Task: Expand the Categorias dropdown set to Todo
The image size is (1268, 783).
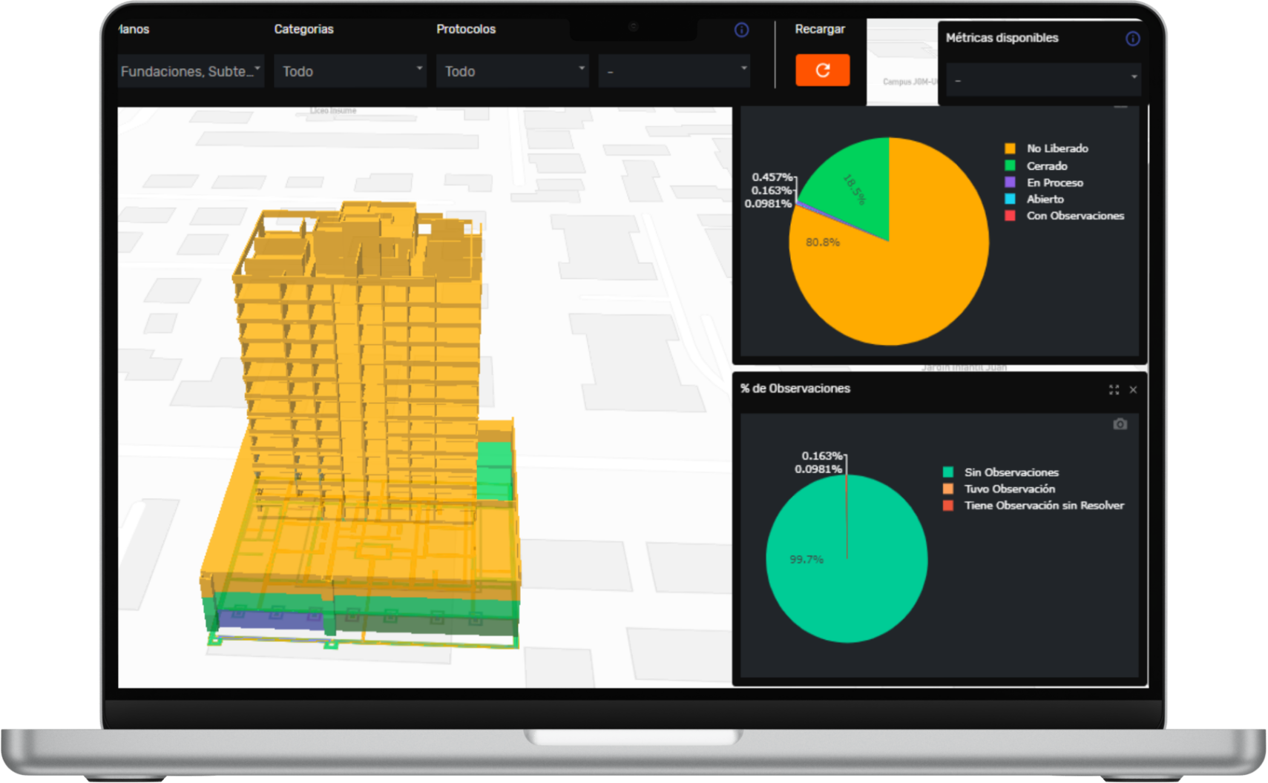Action: coord(350,71)
